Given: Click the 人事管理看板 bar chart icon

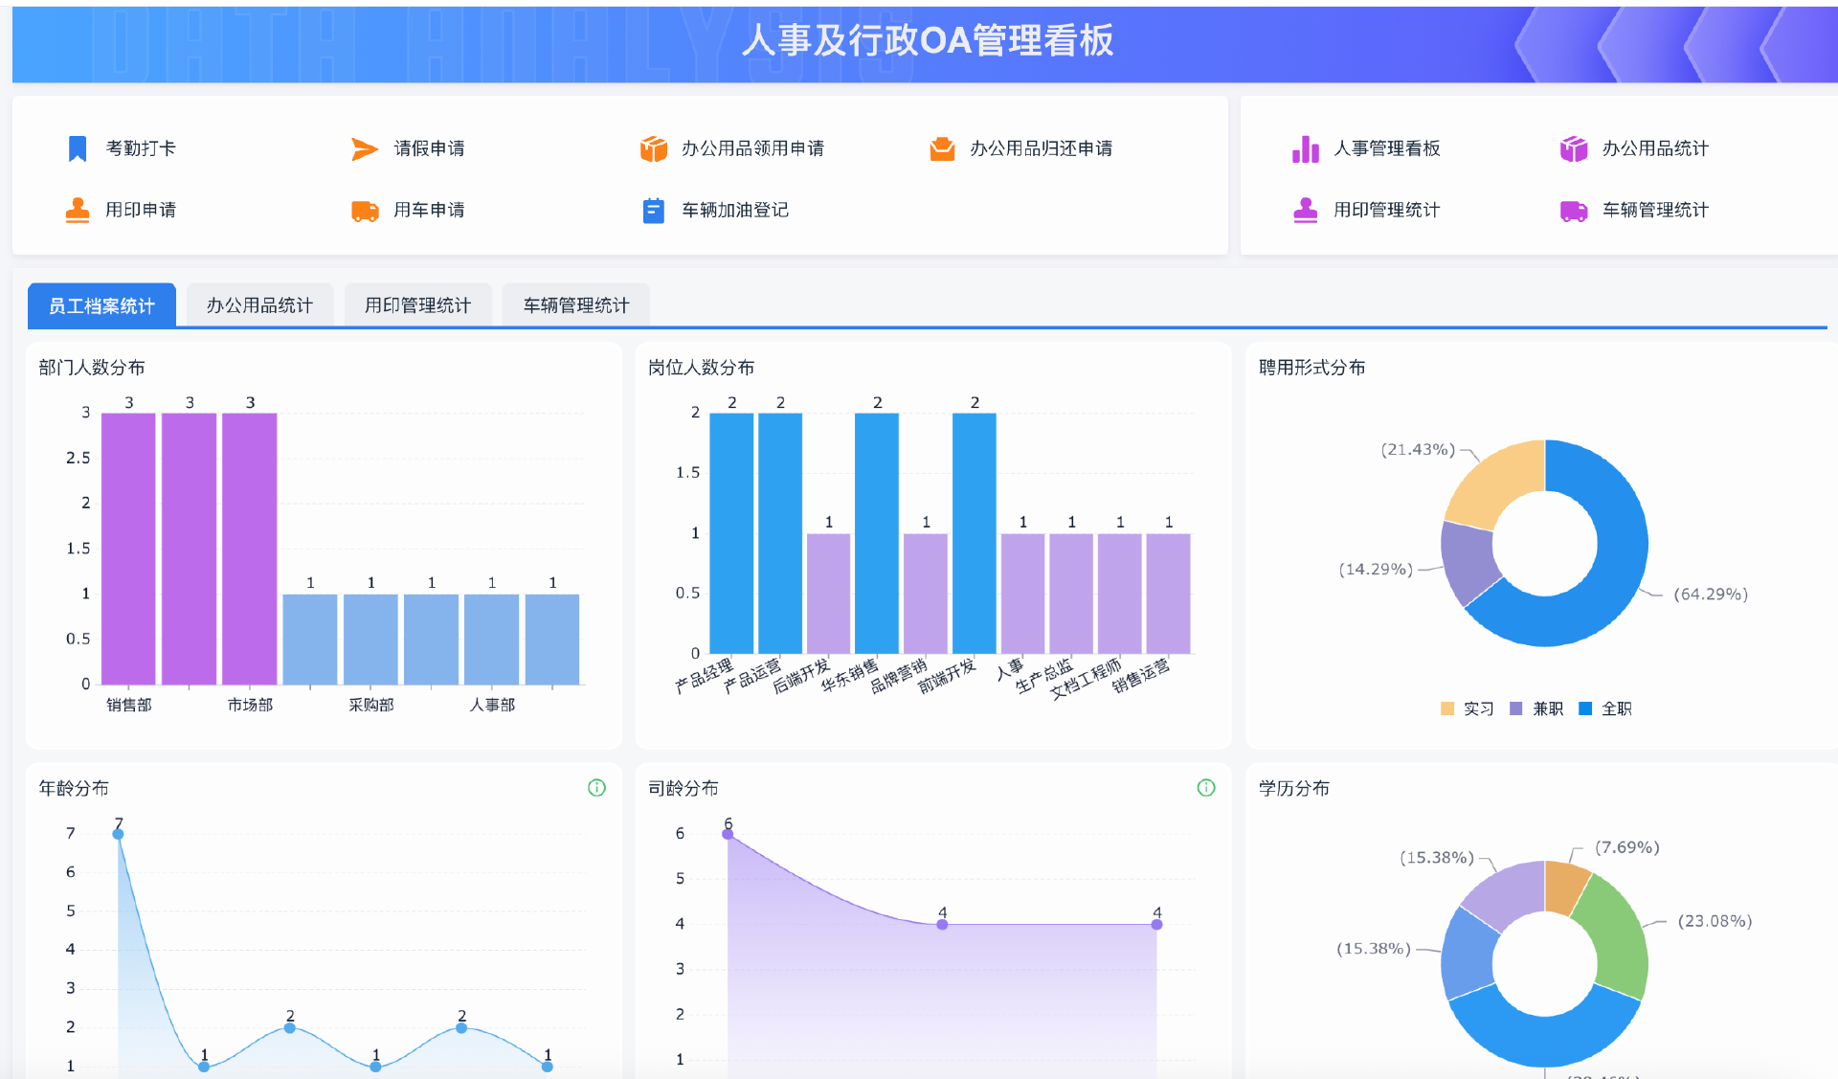Looking at the screenshot, I should 1305,148.
